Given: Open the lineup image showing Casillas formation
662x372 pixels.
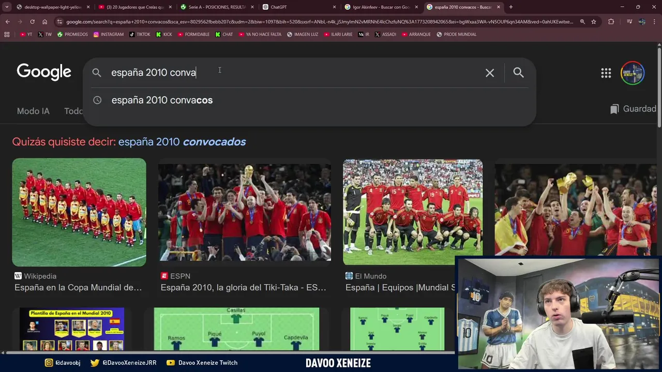Looking at the screenshot, I should coord(236,330).
